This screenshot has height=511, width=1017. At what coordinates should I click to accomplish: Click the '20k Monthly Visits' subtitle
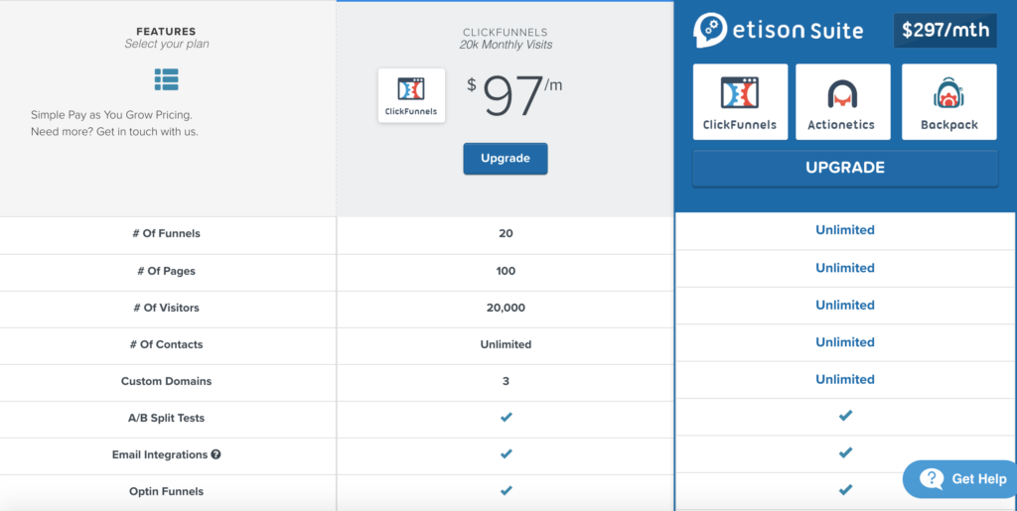click(506, 45)
